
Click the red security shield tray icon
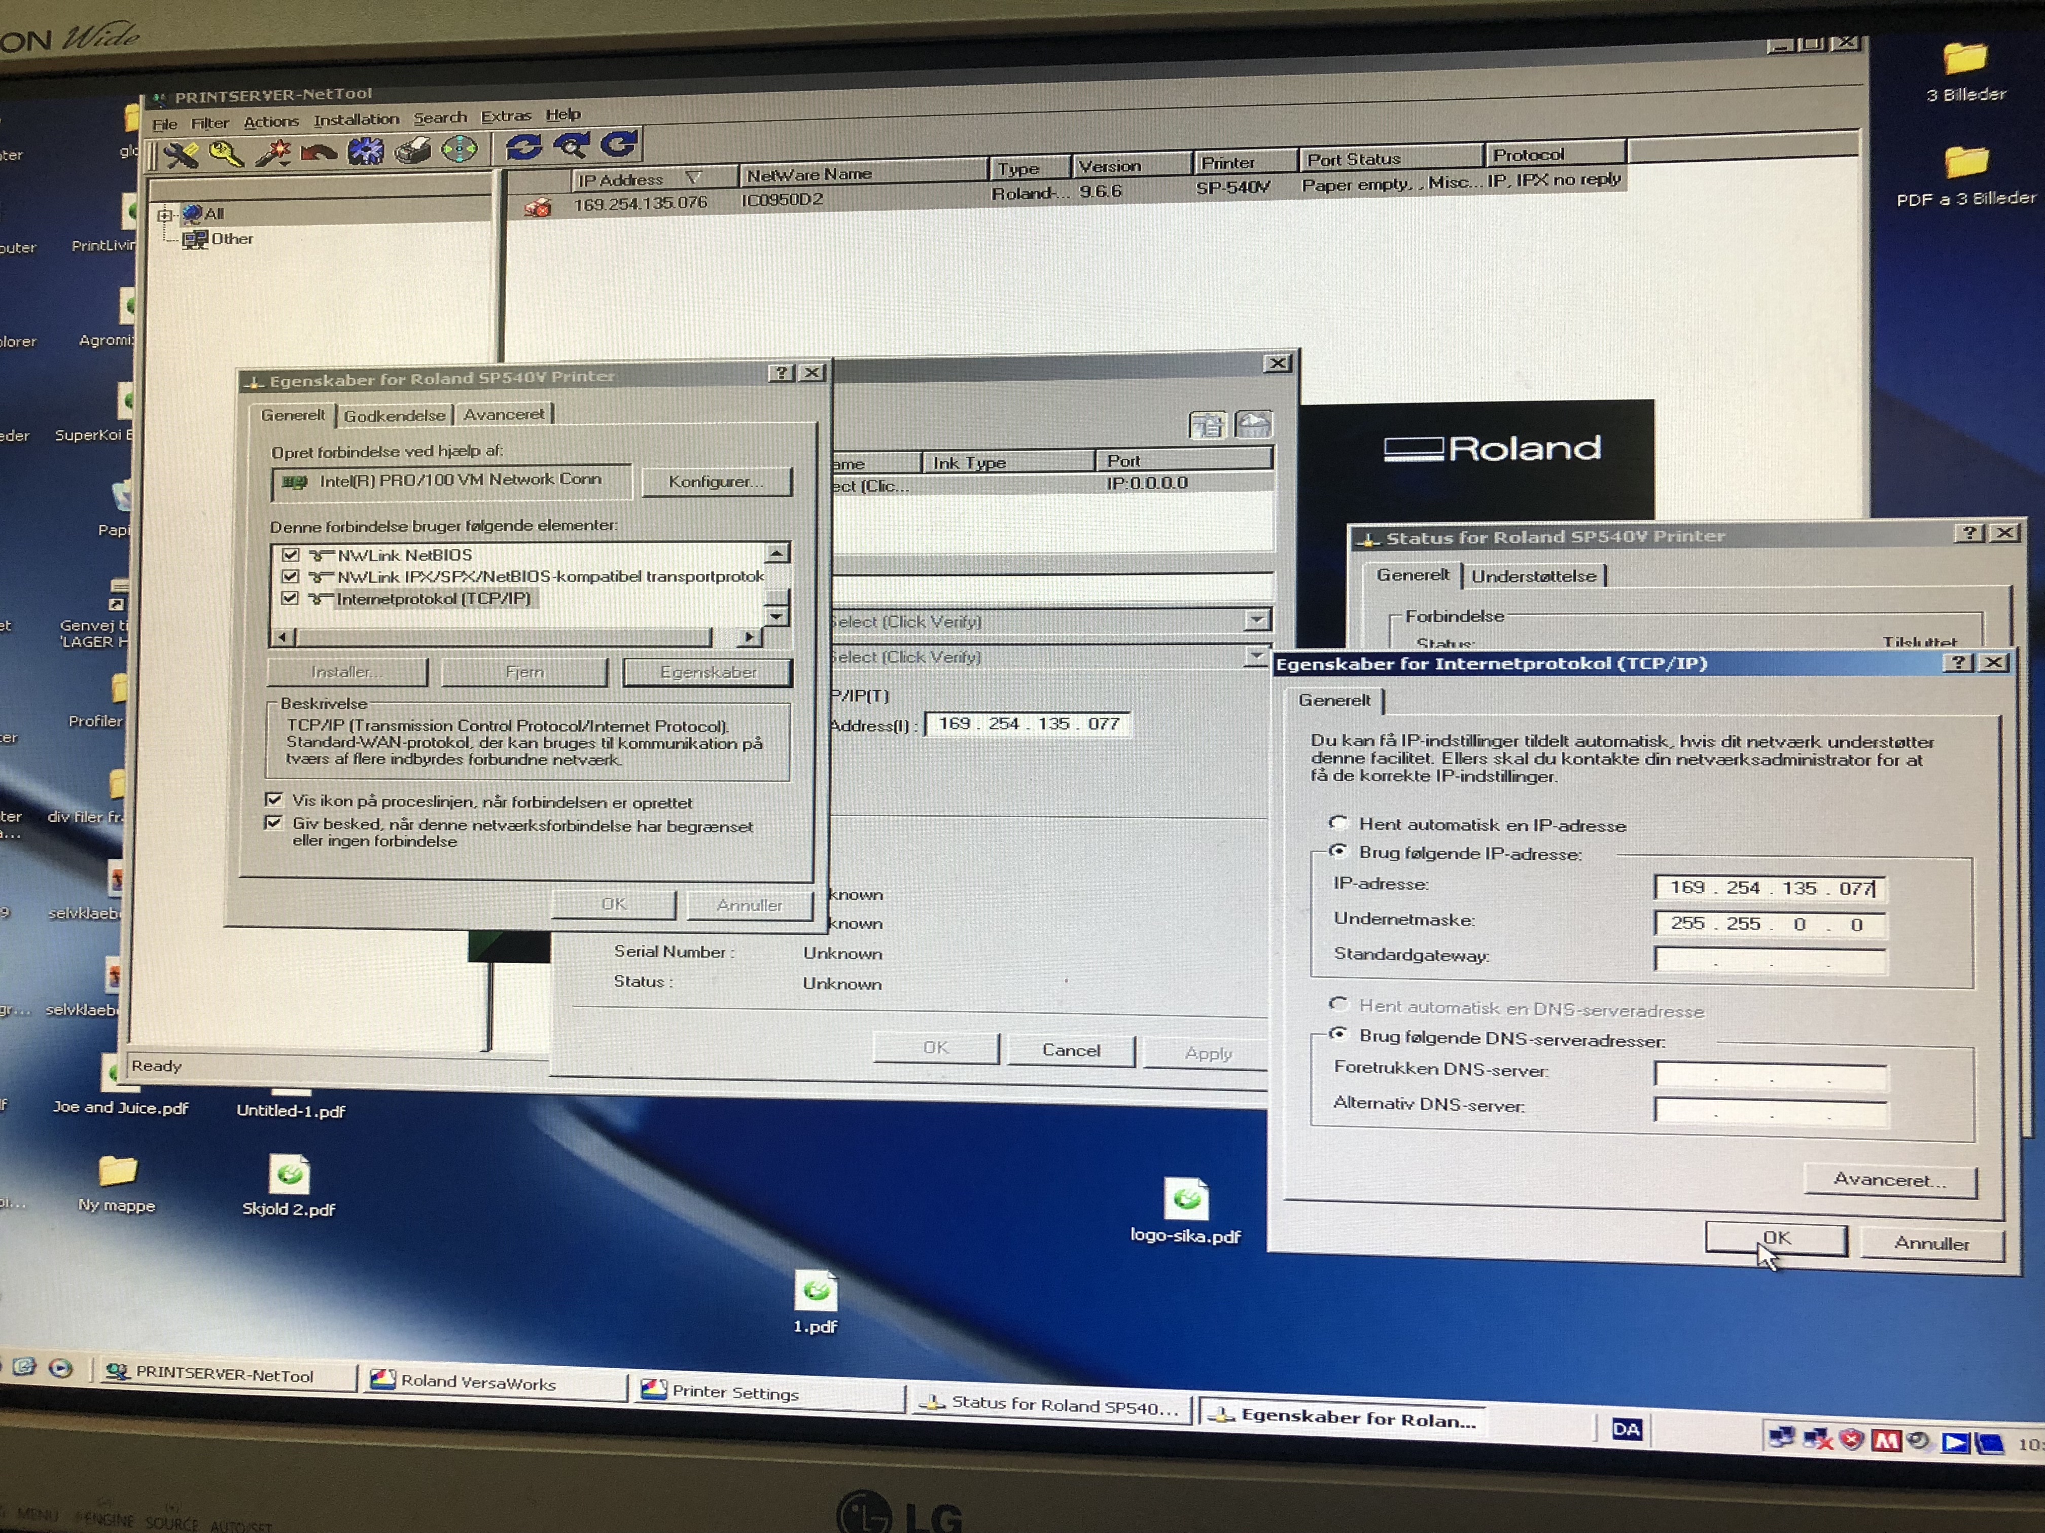[1851, 1440]
